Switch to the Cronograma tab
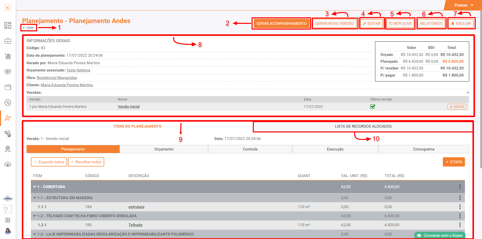The height and width of the screenshot is (239, 482). (x=424, y=149)
